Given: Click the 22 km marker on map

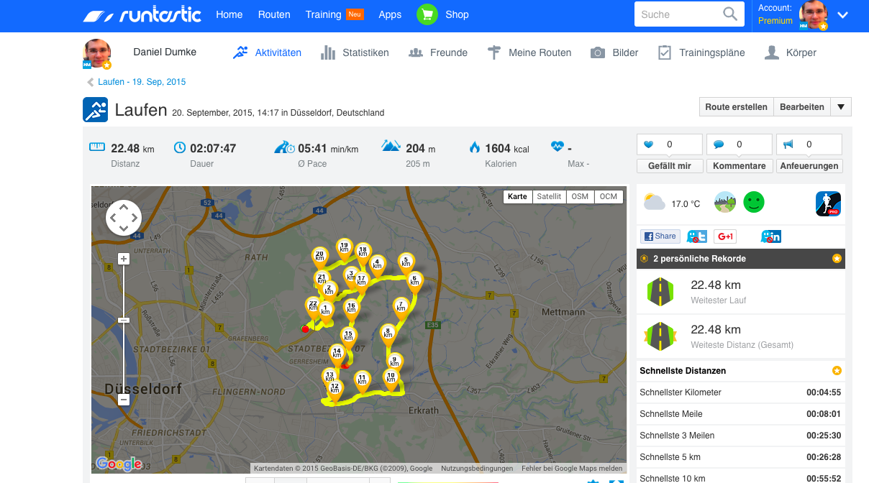Looking at the screenshot, I should point(313,308).
